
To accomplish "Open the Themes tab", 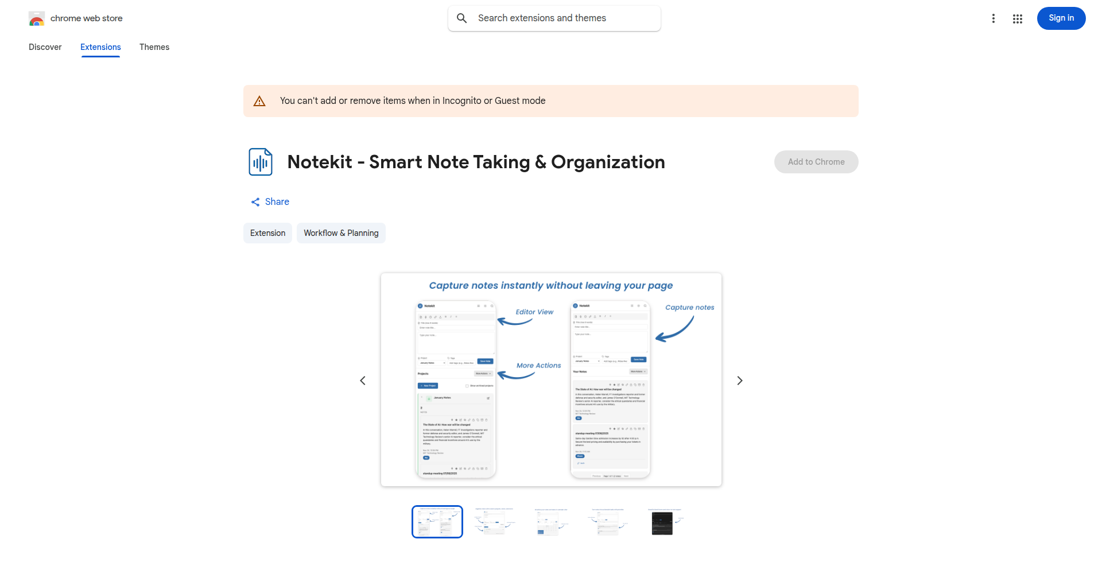I will 154,47.
